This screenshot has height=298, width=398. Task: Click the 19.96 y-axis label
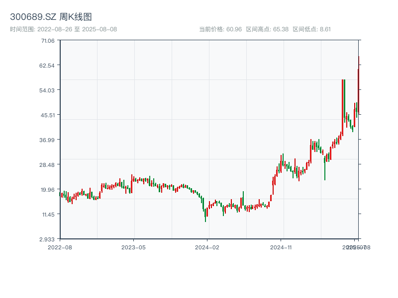48,189
